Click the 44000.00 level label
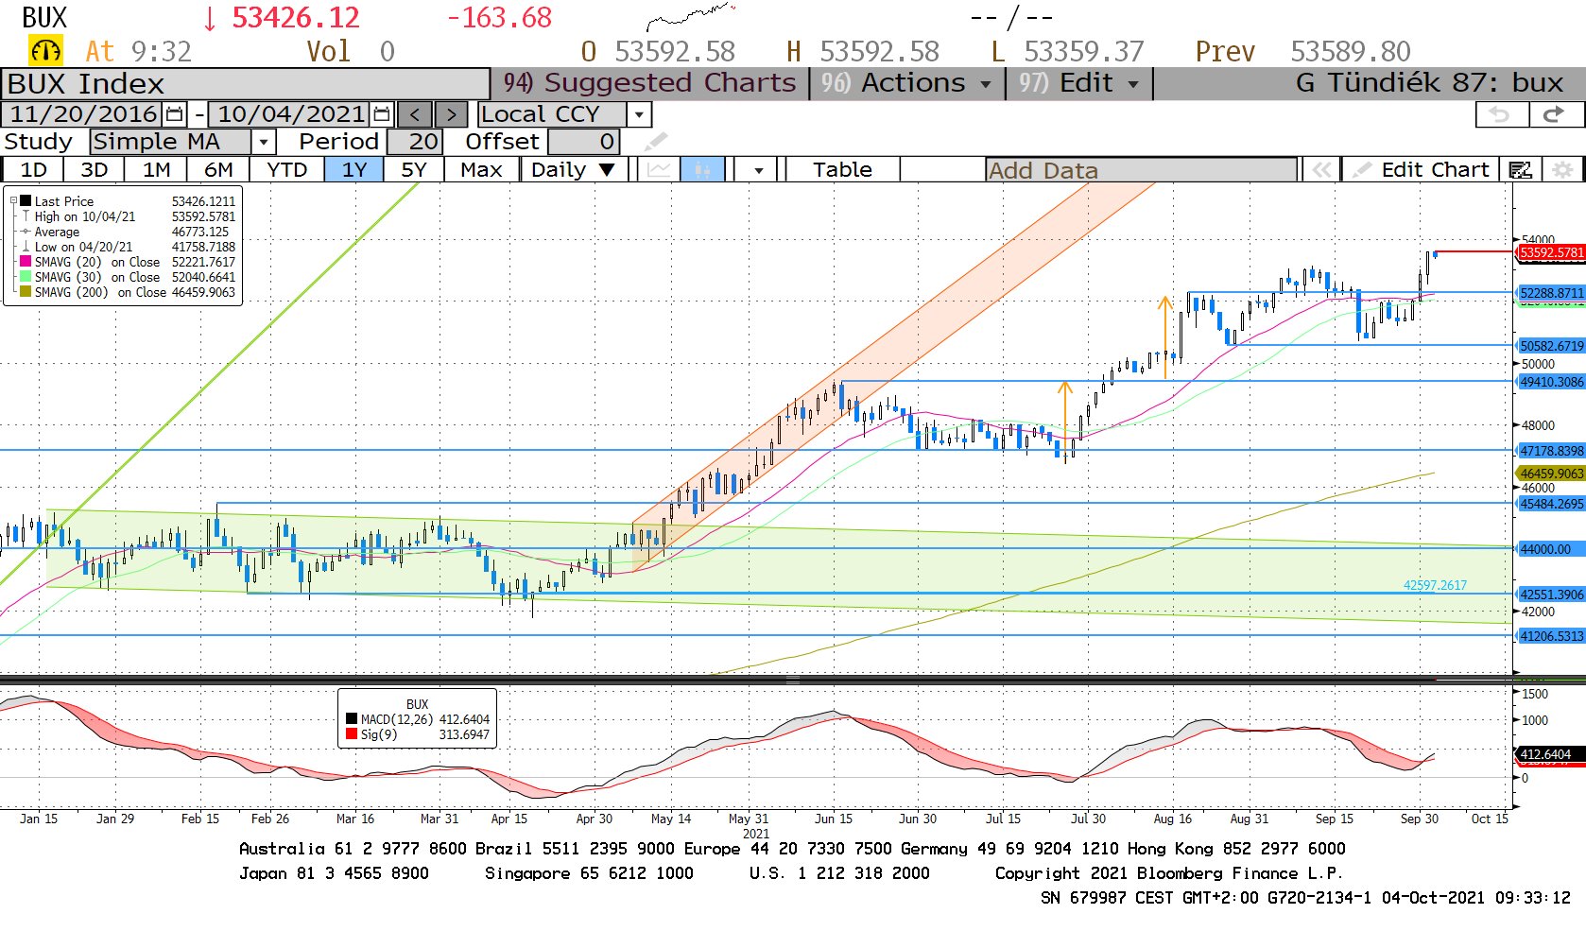Screen dimensions: 1586x931 point(1551,549)
